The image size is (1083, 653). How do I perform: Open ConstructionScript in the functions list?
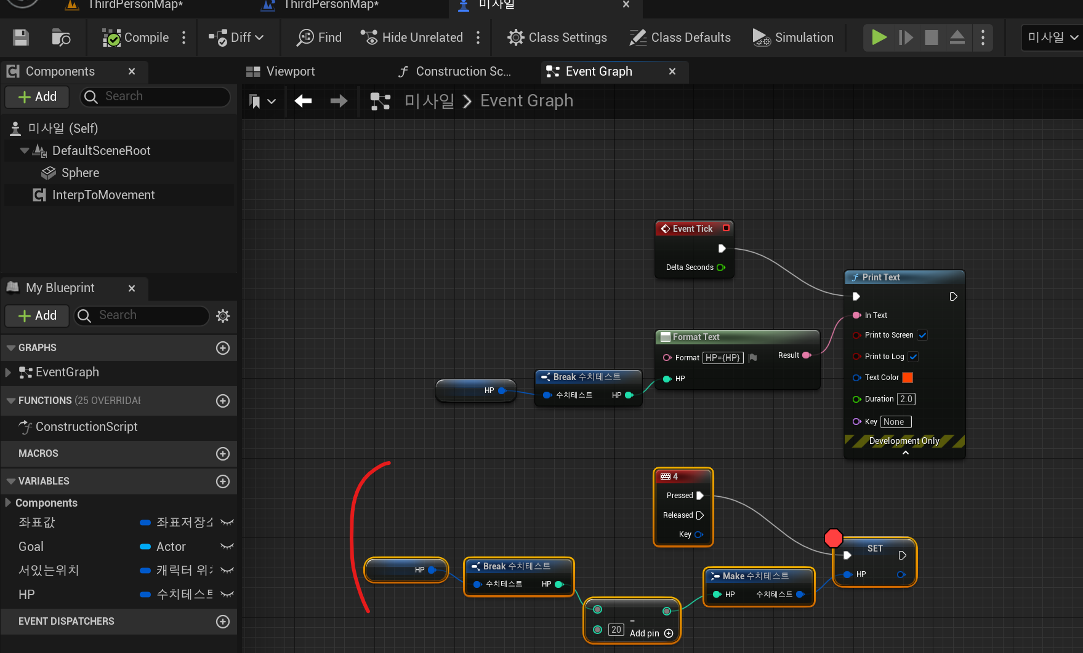(87, 427)
